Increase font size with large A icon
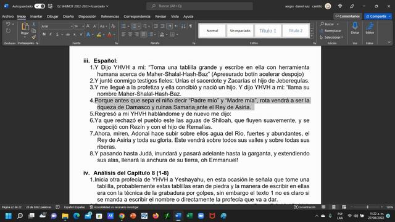The width and height of the screenshot is (395, 222). [88, 26]
